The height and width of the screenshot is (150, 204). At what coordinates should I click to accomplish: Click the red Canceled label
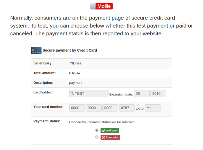coord(110,137)
